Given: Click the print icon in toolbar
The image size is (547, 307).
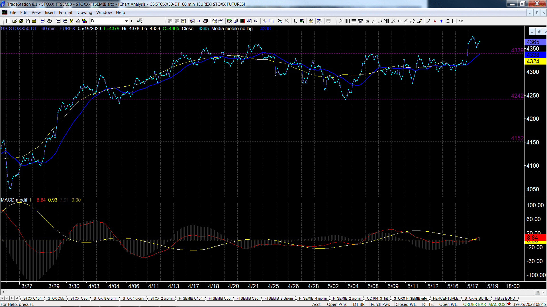Looking at the screenshot, I should pos(50,21).
